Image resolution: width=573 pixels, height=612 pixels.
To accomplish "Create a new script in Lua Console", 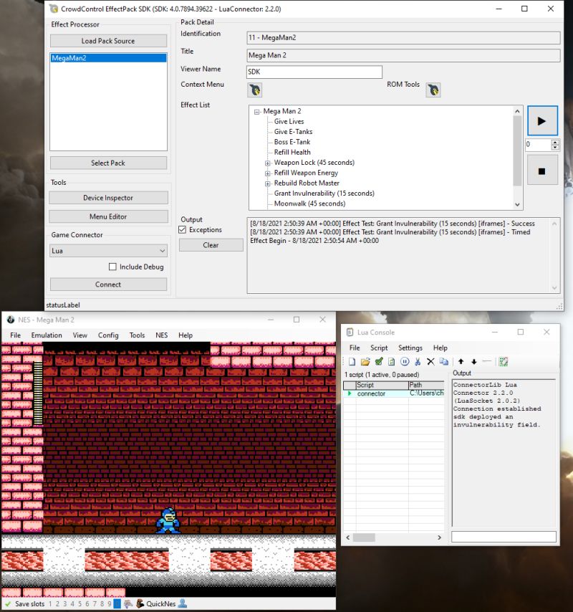I will click(x=352, y=361).
